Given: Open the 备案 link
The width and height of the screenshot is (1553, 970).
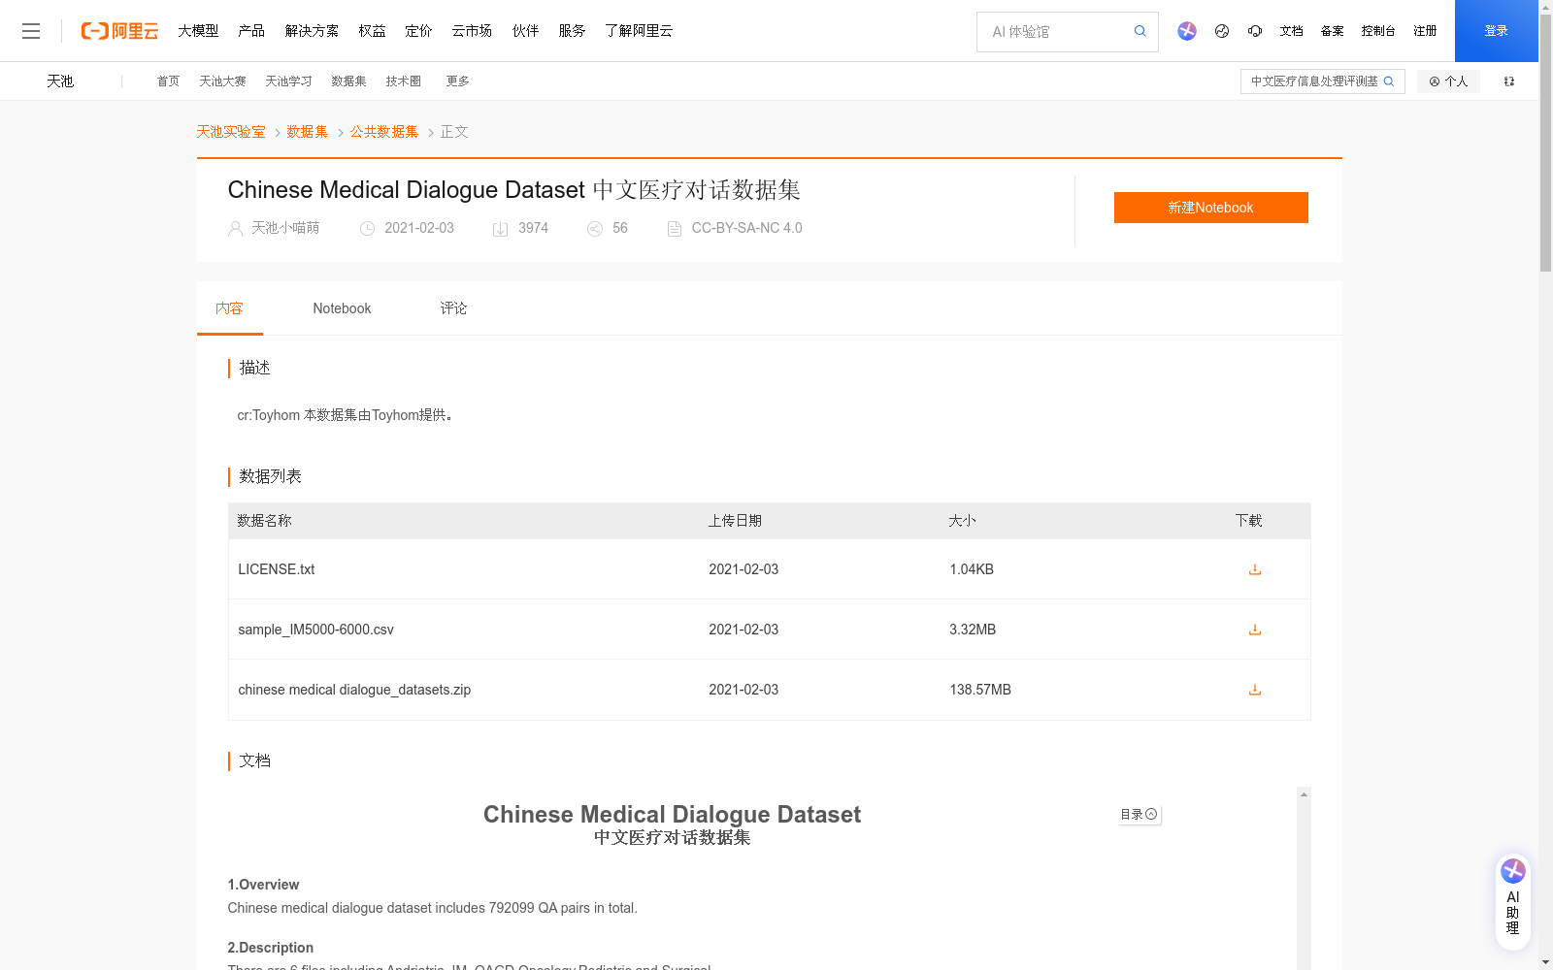Looking at the screenshot, I should tap(1333, 31).
